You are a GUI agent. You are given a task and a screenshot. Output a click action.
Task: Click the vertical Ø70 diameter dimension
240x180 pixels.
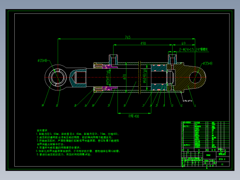click(x=124, y=77)
